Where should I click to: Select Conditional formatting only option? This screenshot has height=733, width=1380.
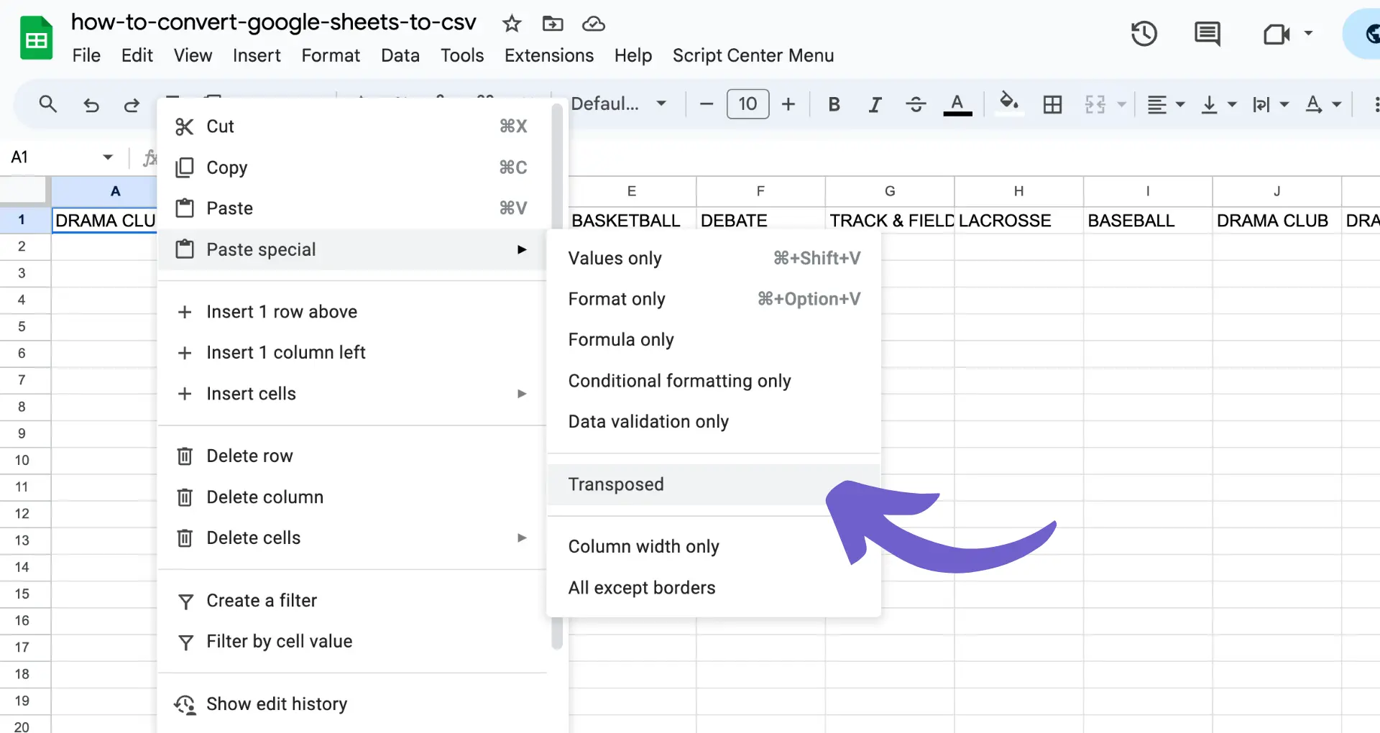(x=714, y=381)
